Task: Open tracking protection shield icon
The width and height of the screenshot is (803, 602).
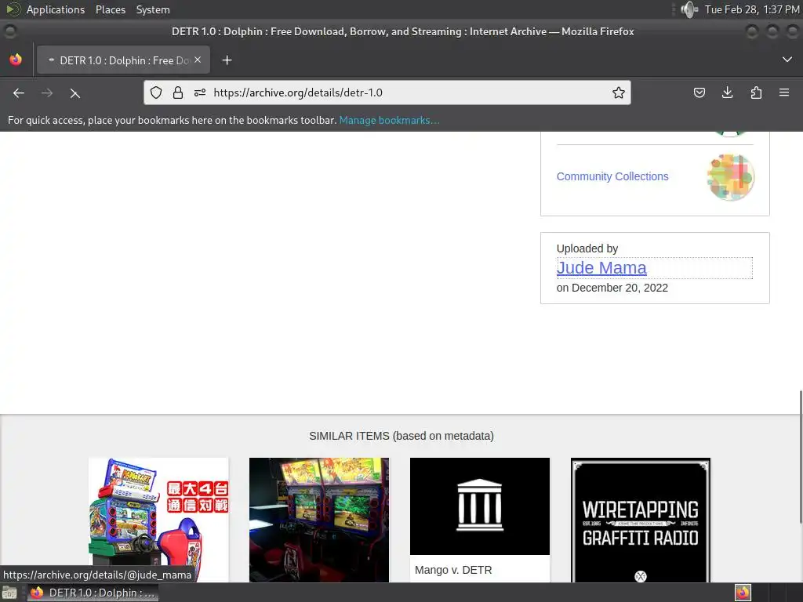Action: (x=156, y=92)
